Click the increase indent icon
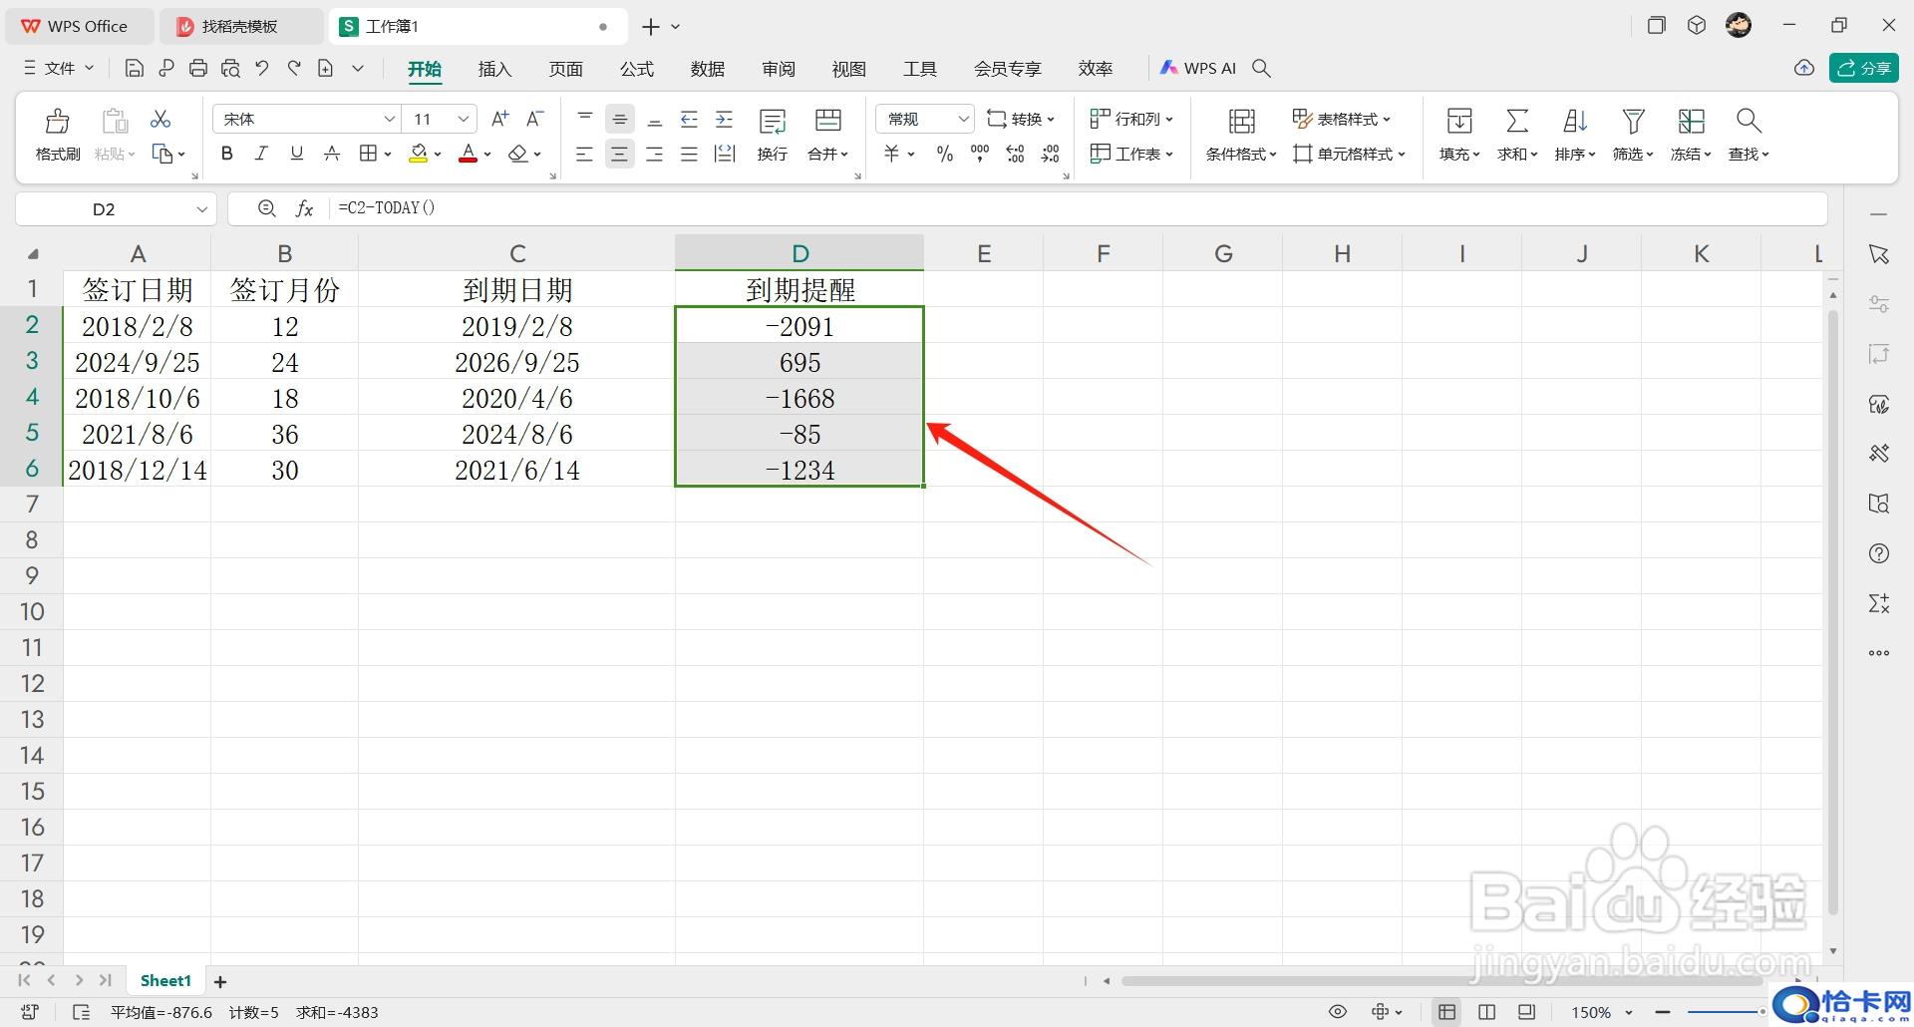The height and width of the screenshot is (1027, 1914). [x=725, y=120]
